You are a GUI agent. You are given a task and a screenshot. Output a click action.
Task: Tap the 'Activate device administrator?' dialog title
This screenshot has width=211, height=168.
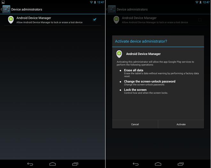pyautogui.click(x=141, y=41)
